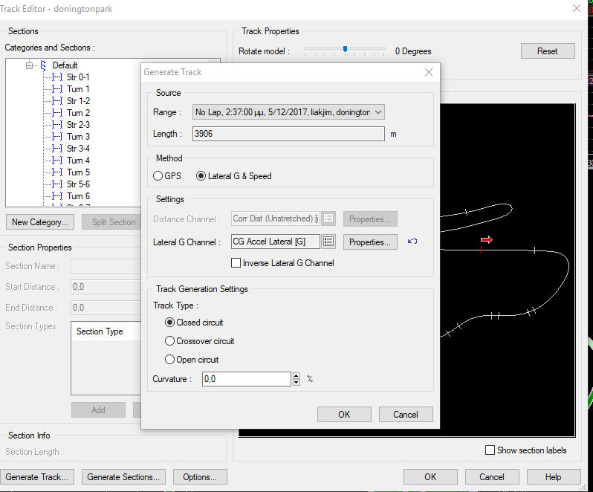Screen dimensions: 593x492
Task: Choose Closed circuit track type
Action: pos(170,323)
